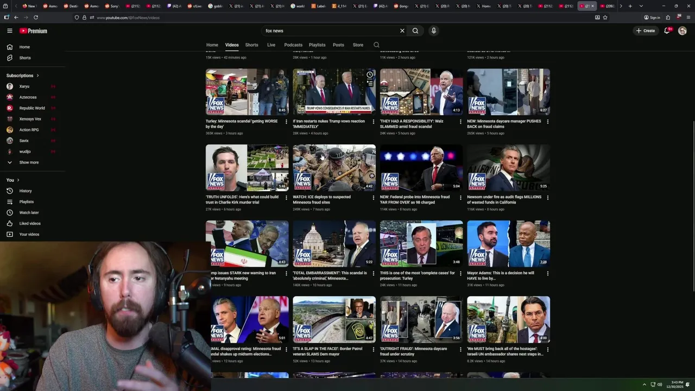Open the channel Playlists tab
The width and height of the screenshot is (695, 391).
point(317,45)
